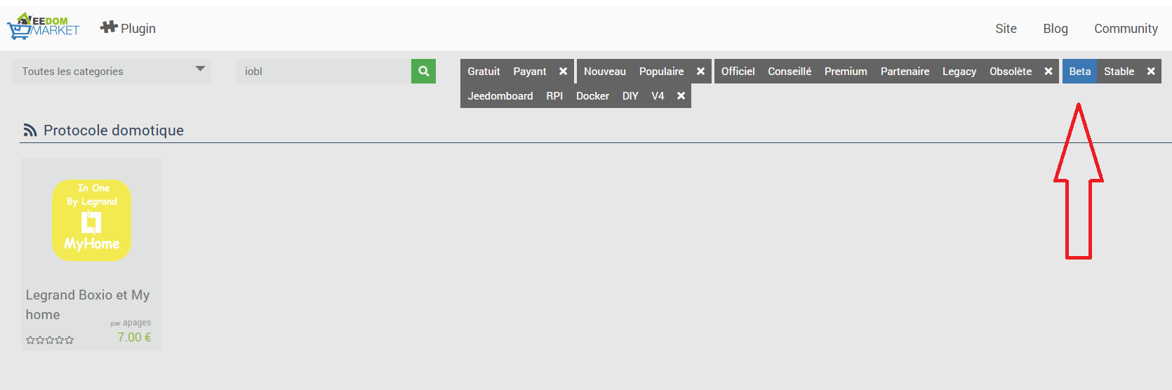The width and height of the screenshot is (1172, 390).
Task: Click the star rating of Legrand plugin
Action: [x=50, y=340]
